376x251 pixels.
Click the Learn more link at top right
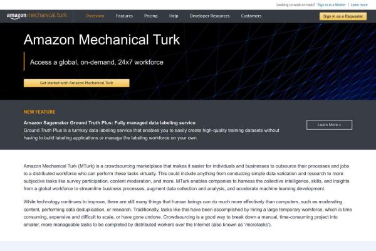click(359, 4)
